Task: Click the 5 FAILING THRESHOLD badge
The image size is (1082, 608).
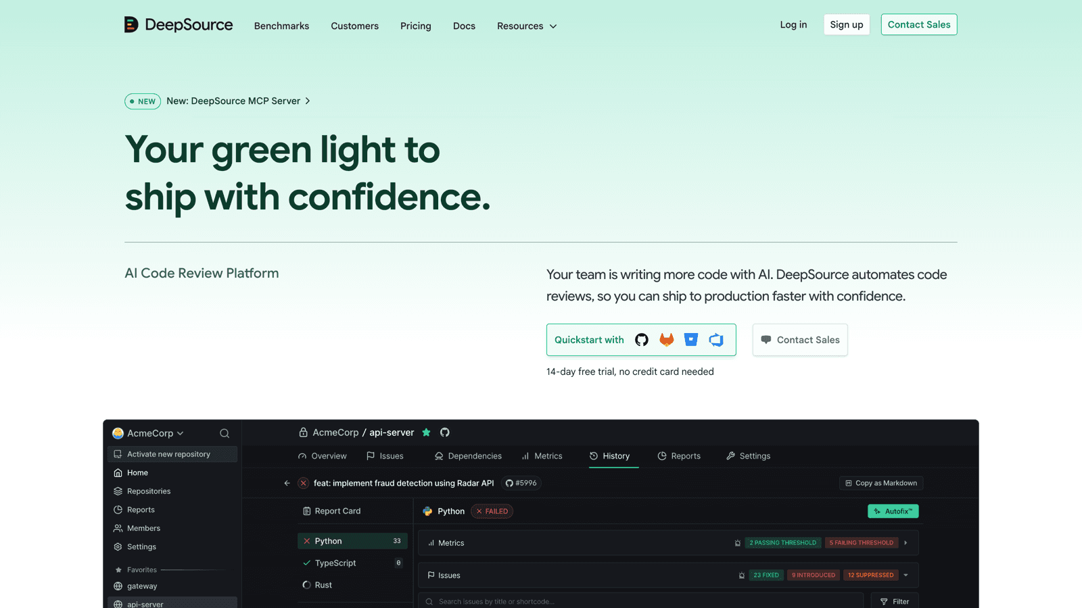Action: (x=862, y=543)
